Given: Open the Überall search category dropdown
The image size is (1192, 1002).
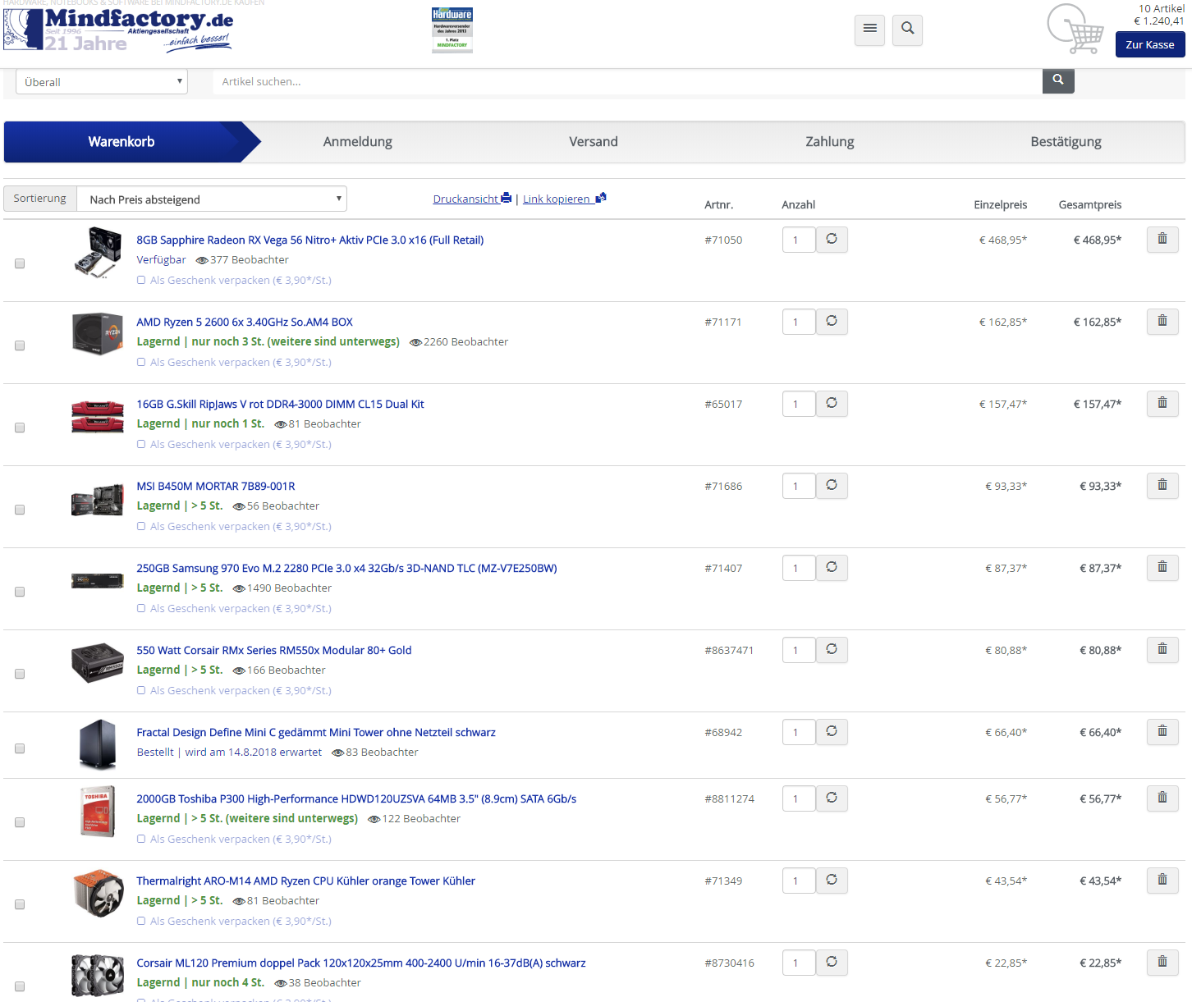Looking at the screenshot, I should pos(102,81).
